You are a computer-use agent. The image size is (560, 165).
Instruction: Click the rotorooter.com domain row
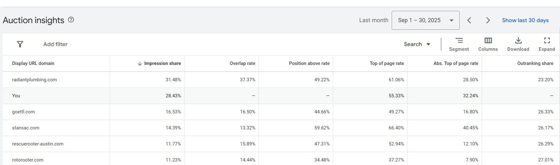pos(28,160)
